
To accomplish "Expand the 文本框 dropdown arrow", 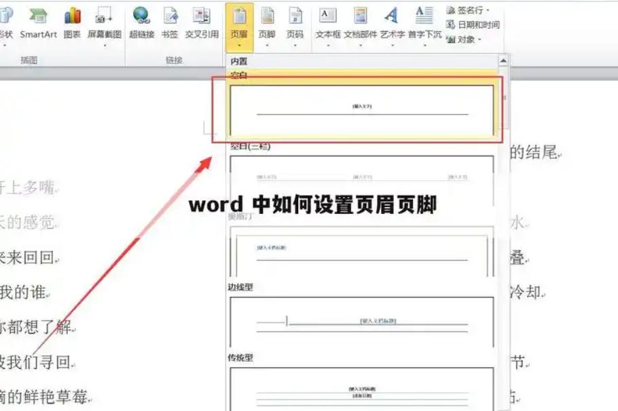I will pos(328,46).
